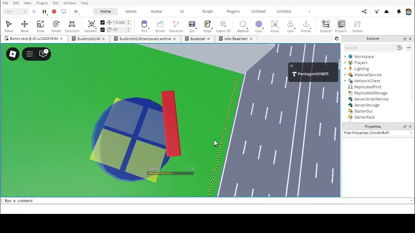This screenshot has width=415, height=233.
Task: Click the Explorer Search field
Action: [x=370, y=48]
